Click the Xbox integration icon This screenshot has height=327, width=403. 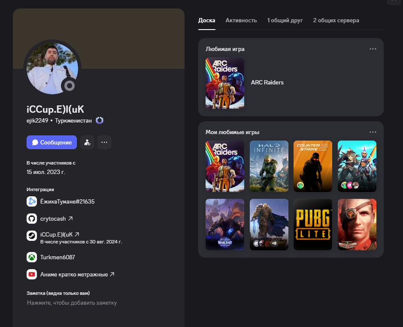coord(32,257)
